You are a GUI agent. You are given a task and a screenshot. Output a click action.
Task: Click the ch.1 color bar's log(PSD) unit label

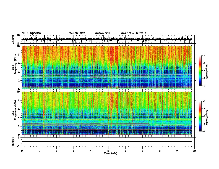[x=207, y=72]
